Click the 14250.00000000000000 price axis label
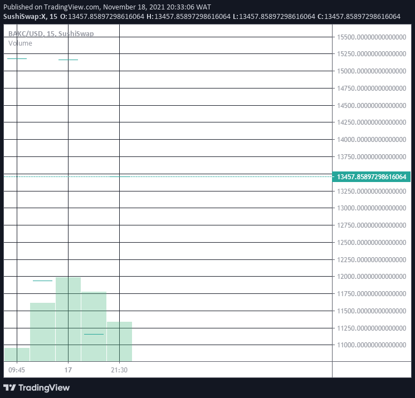415x398 pixels. 372,122
